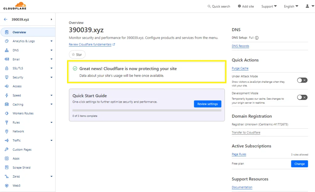This screenshot has height=192, width=315.
Task: Expand the Email submenu arrow
Action: (51, 59)
